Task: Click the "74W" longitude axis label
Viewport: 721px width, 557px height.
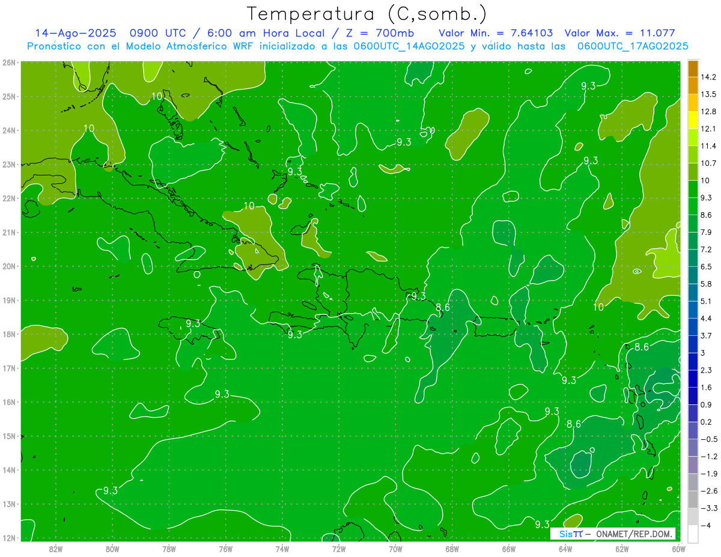Action: pyautogui.click(x=282, y=549)
